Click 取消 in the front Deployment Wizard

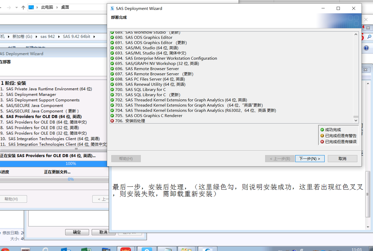point(342,158)
